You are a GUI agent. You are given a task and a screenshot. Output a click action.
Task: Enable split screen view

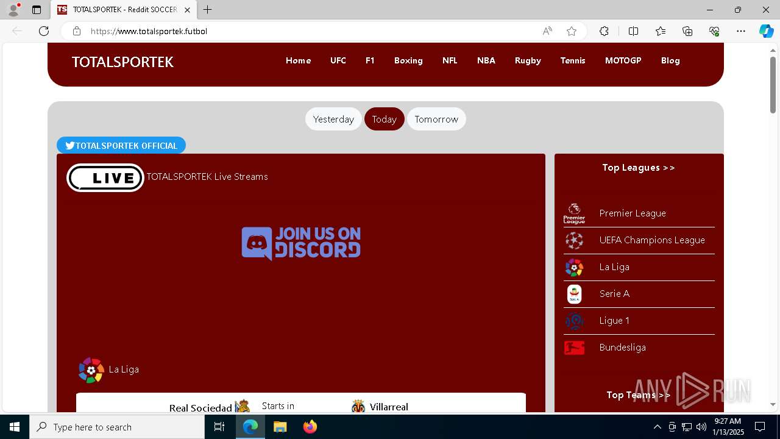pyautogui.click(x=633, y=31)
